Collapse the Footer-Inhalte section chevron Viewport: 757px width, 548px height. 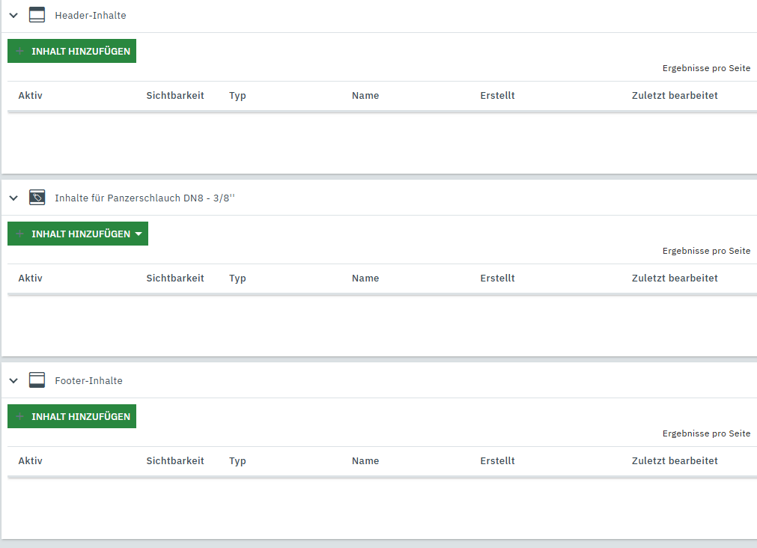(x=13, y=380)
